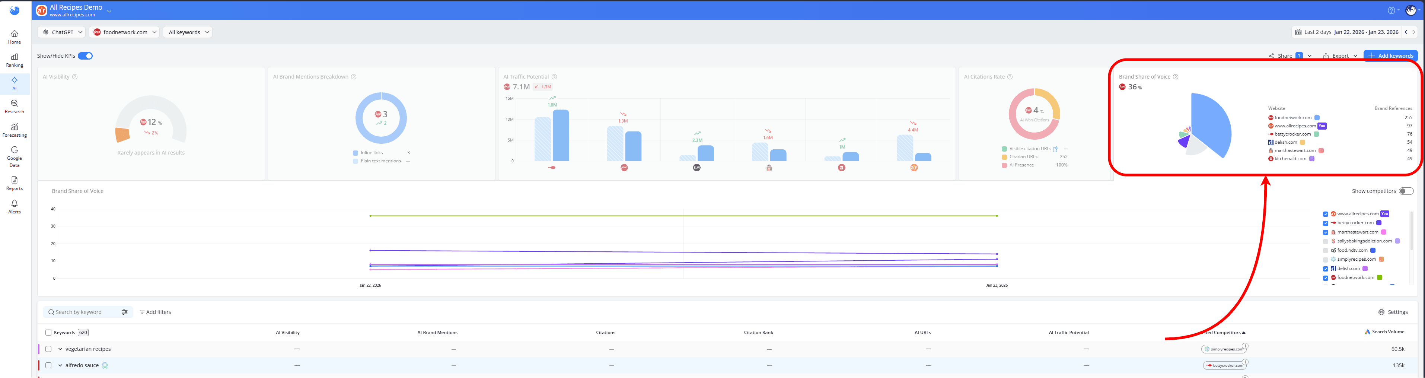Select the alfredo sauce row checkbox

pos(48,365)
